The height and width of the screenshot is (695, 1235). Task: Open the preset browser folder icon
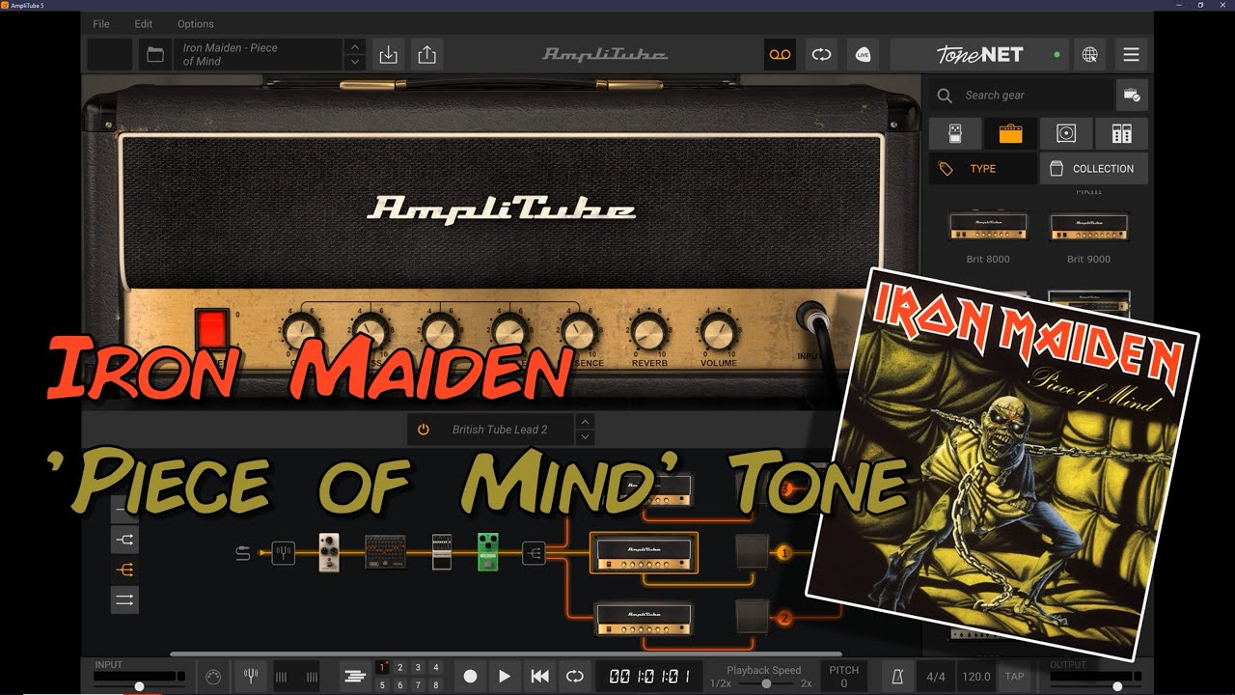154,55
